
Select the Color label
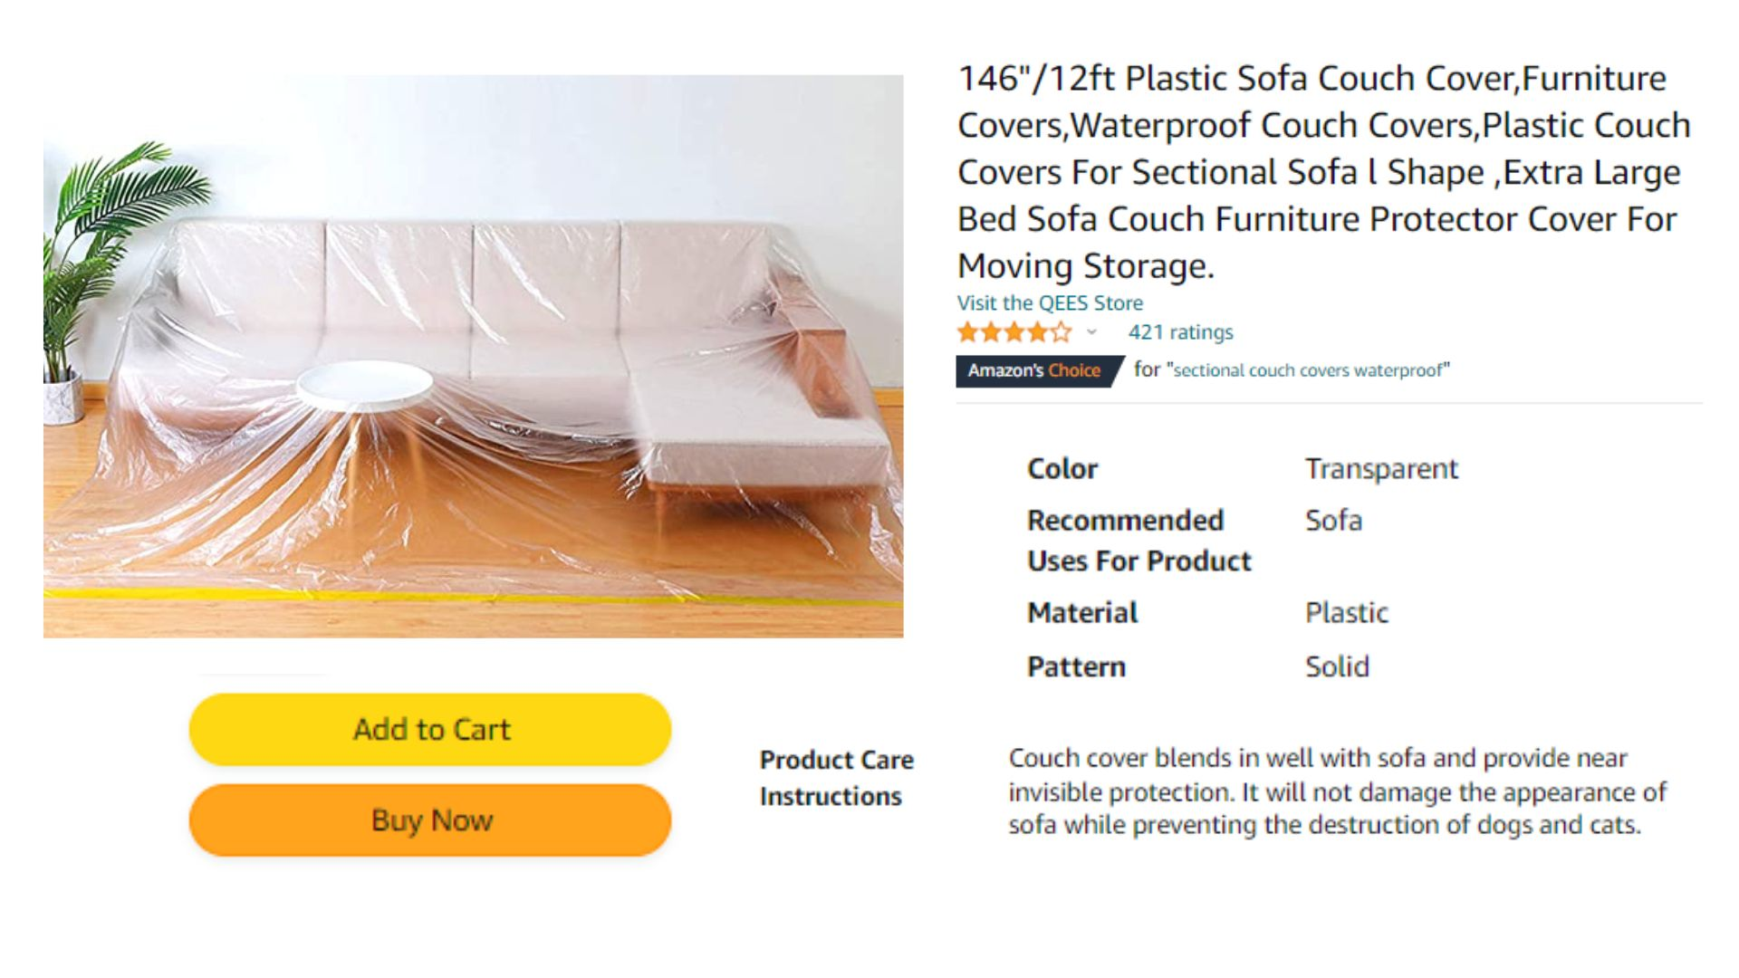point(1062,469)
